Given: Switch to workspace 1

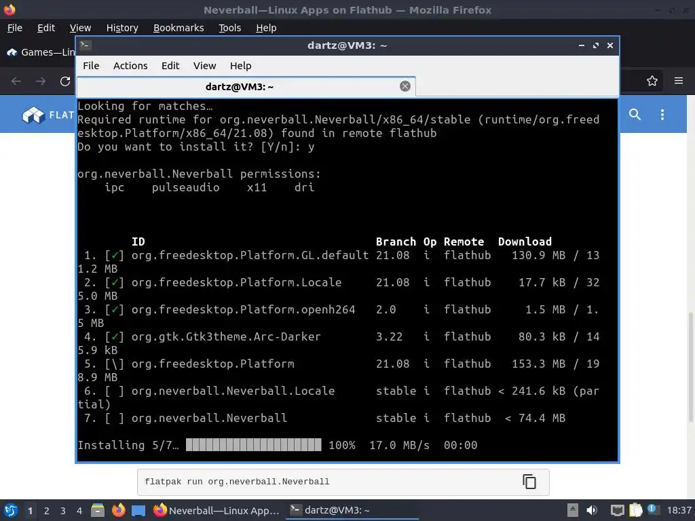Looking at the screenshot, I should pos(30,511).
